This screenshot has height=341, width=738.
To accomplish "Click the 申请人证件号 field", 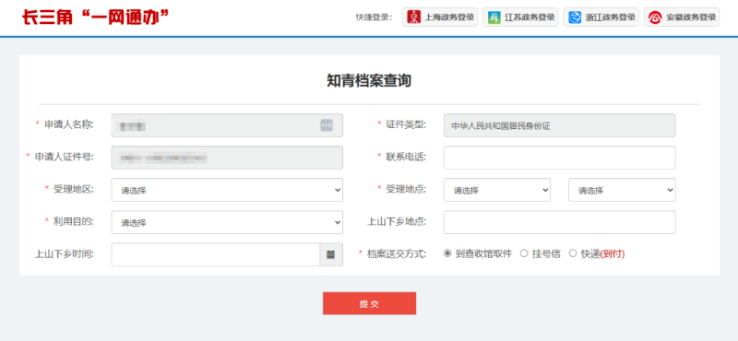I will (227, 158).
